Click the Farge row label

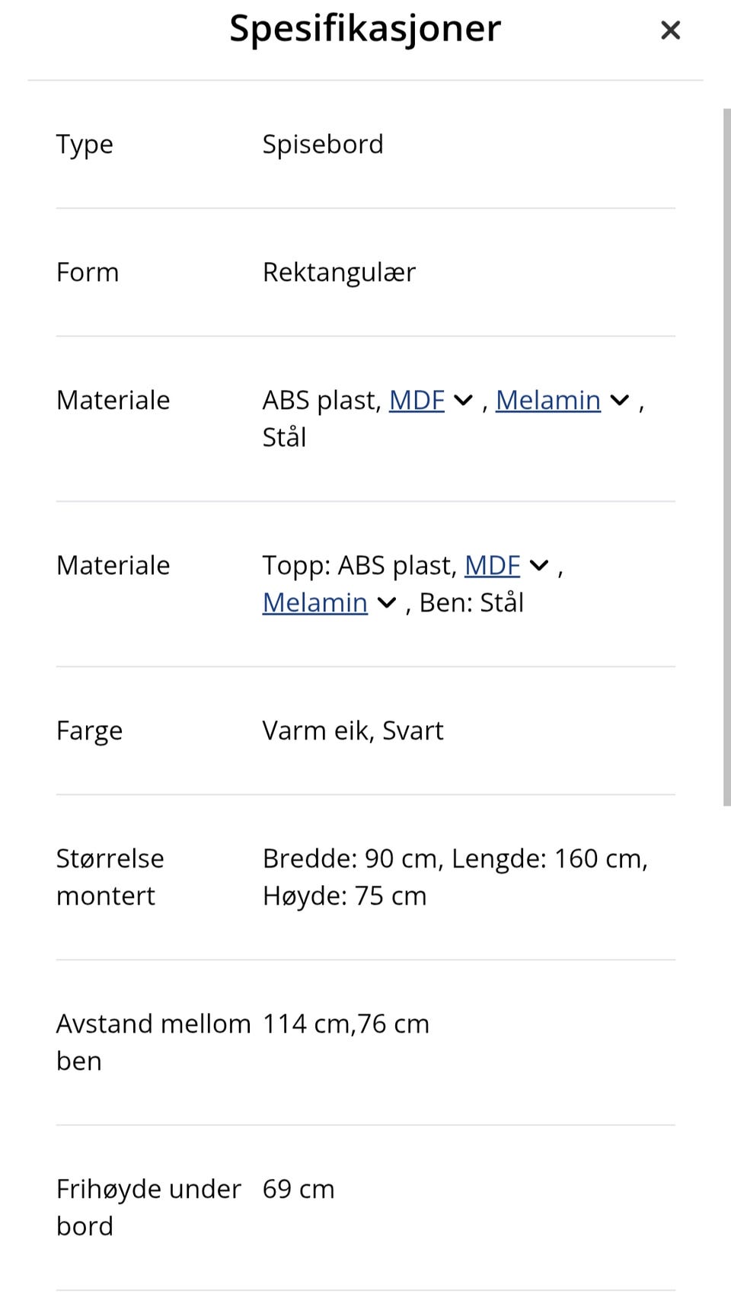point(89,731)
